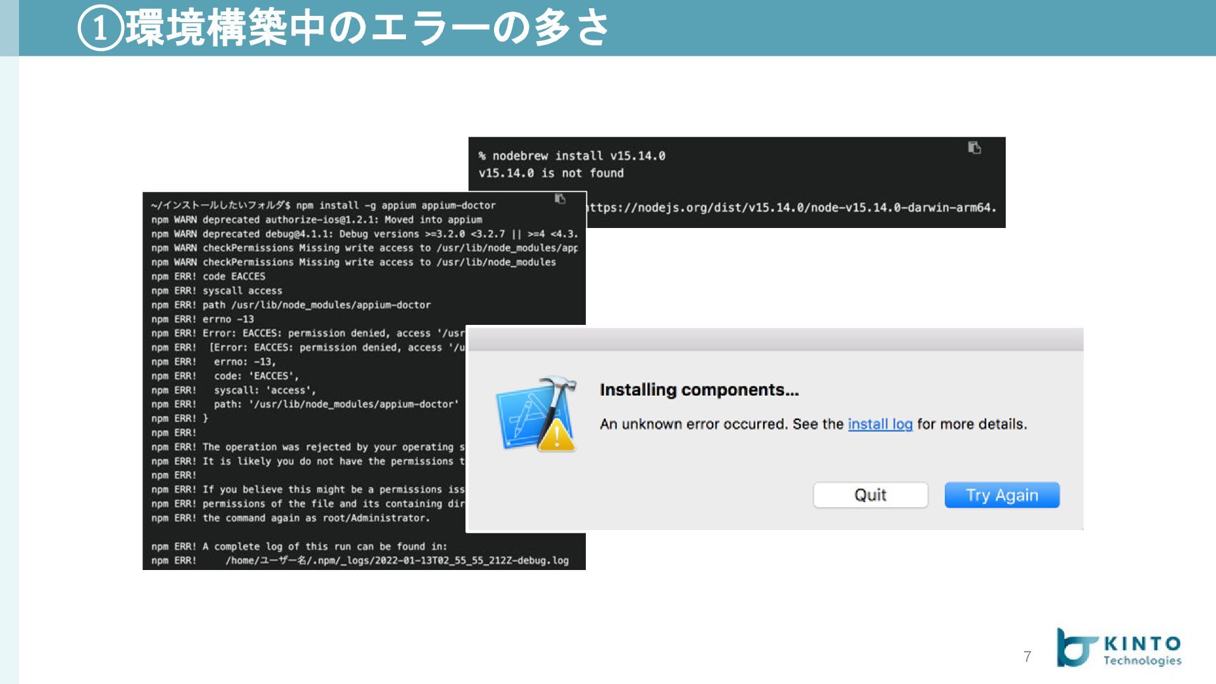Click the nodejs.org dist URL text
This screenshot has width=1216, height=684.
[792, 208]
